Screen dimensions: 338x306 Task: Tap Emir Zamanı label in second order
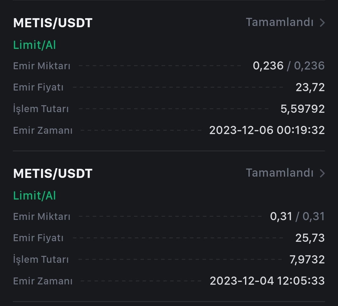43,281
